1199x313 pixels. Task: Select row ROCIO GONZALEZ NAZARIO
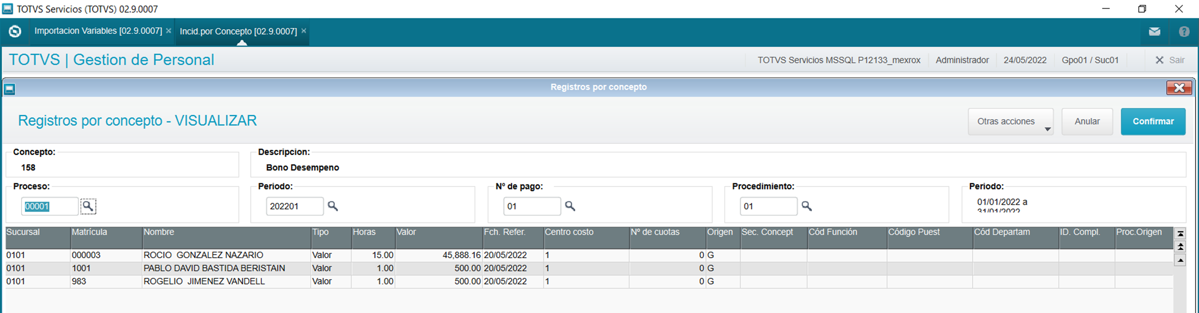[589, 255]
